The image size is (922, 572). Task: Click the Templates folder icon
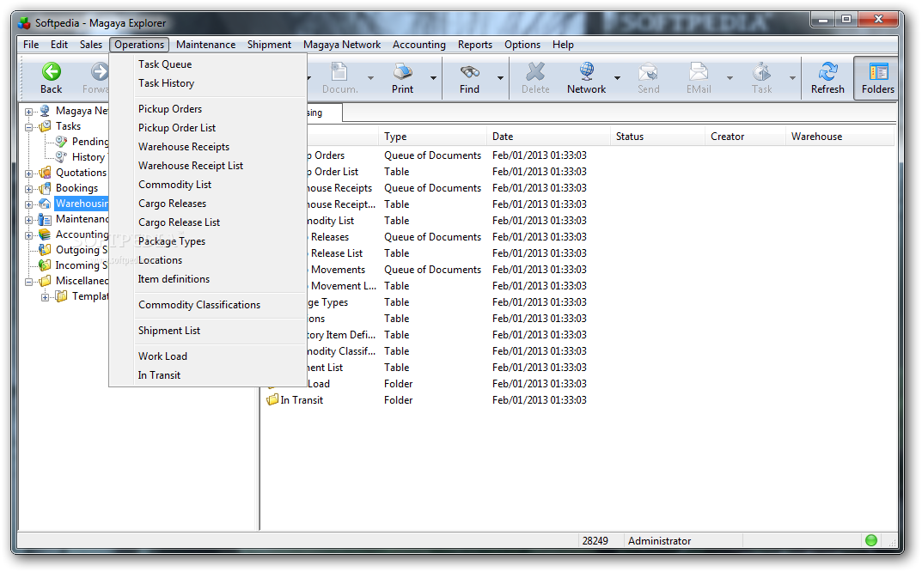[x=61, y=296]
